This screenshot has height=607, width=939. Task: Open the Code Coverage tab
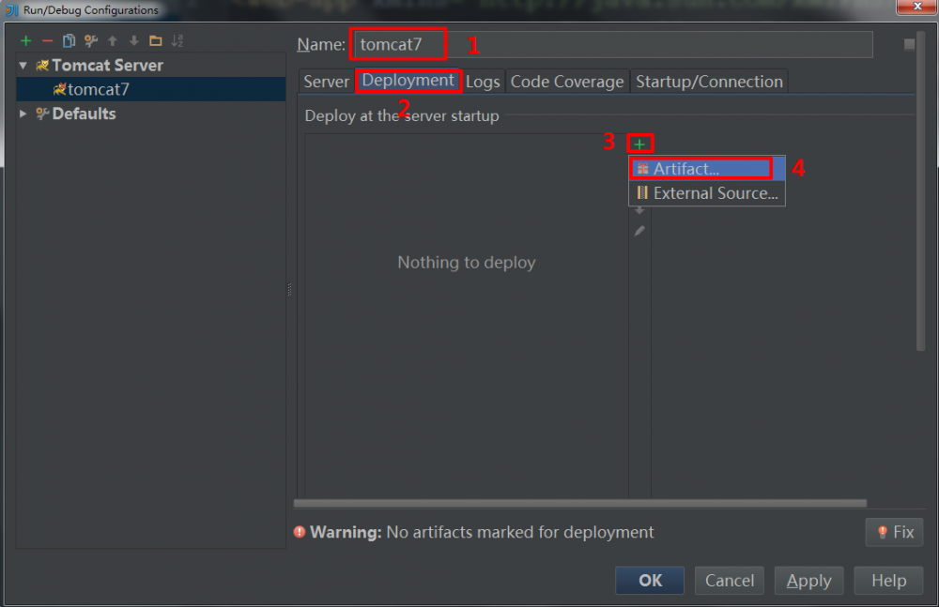point(567,82)
